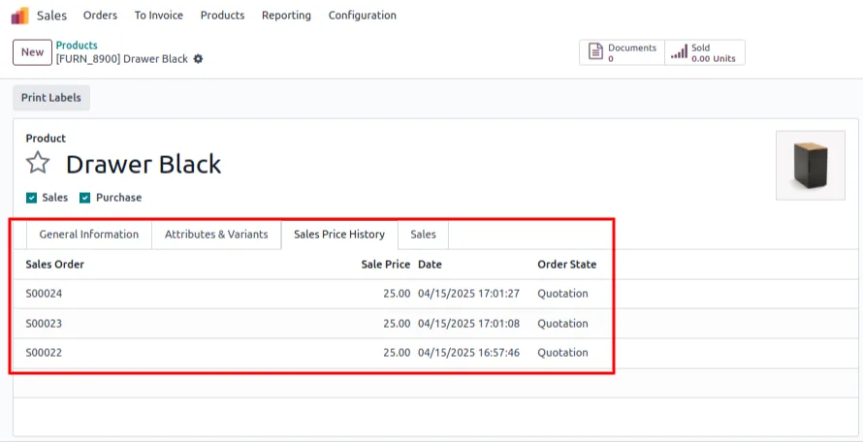The width and height of the screenshot is (863, 442).
Task: Sort by the Sale Price column header
Action: point(385,265)
